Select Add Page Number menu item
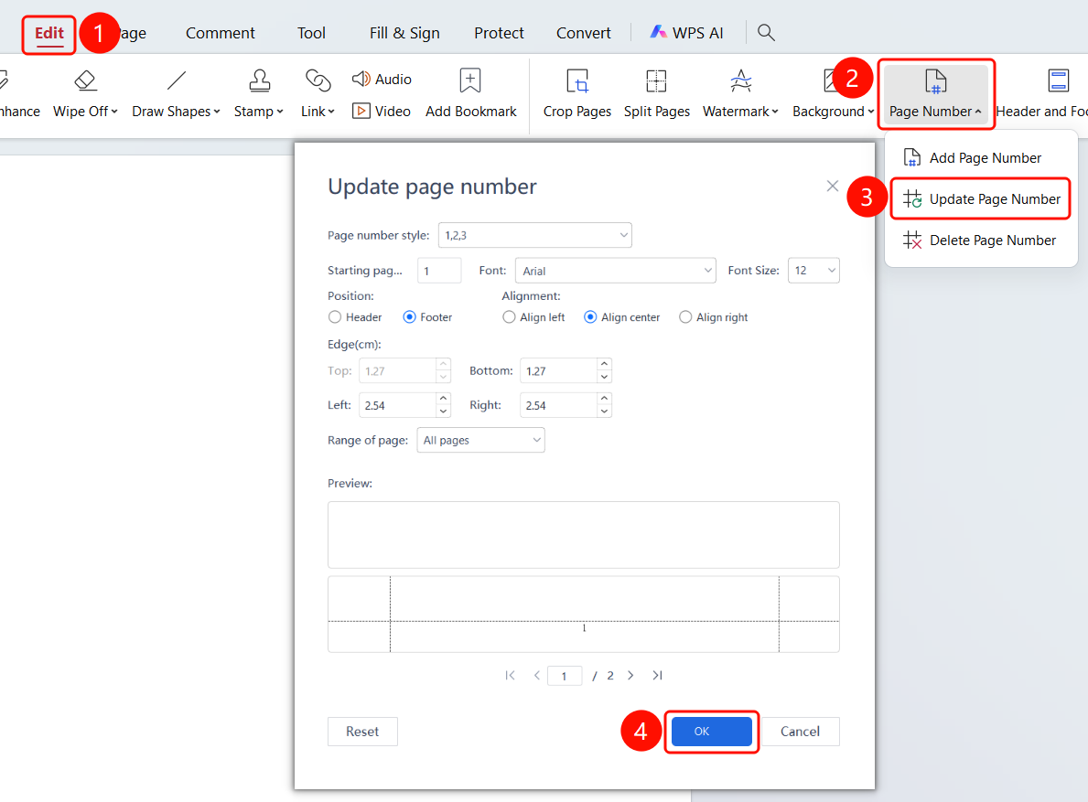Image resolution: width=1088 pixels, height=802 pixels. pyautogui.click(x=981, y=158)
